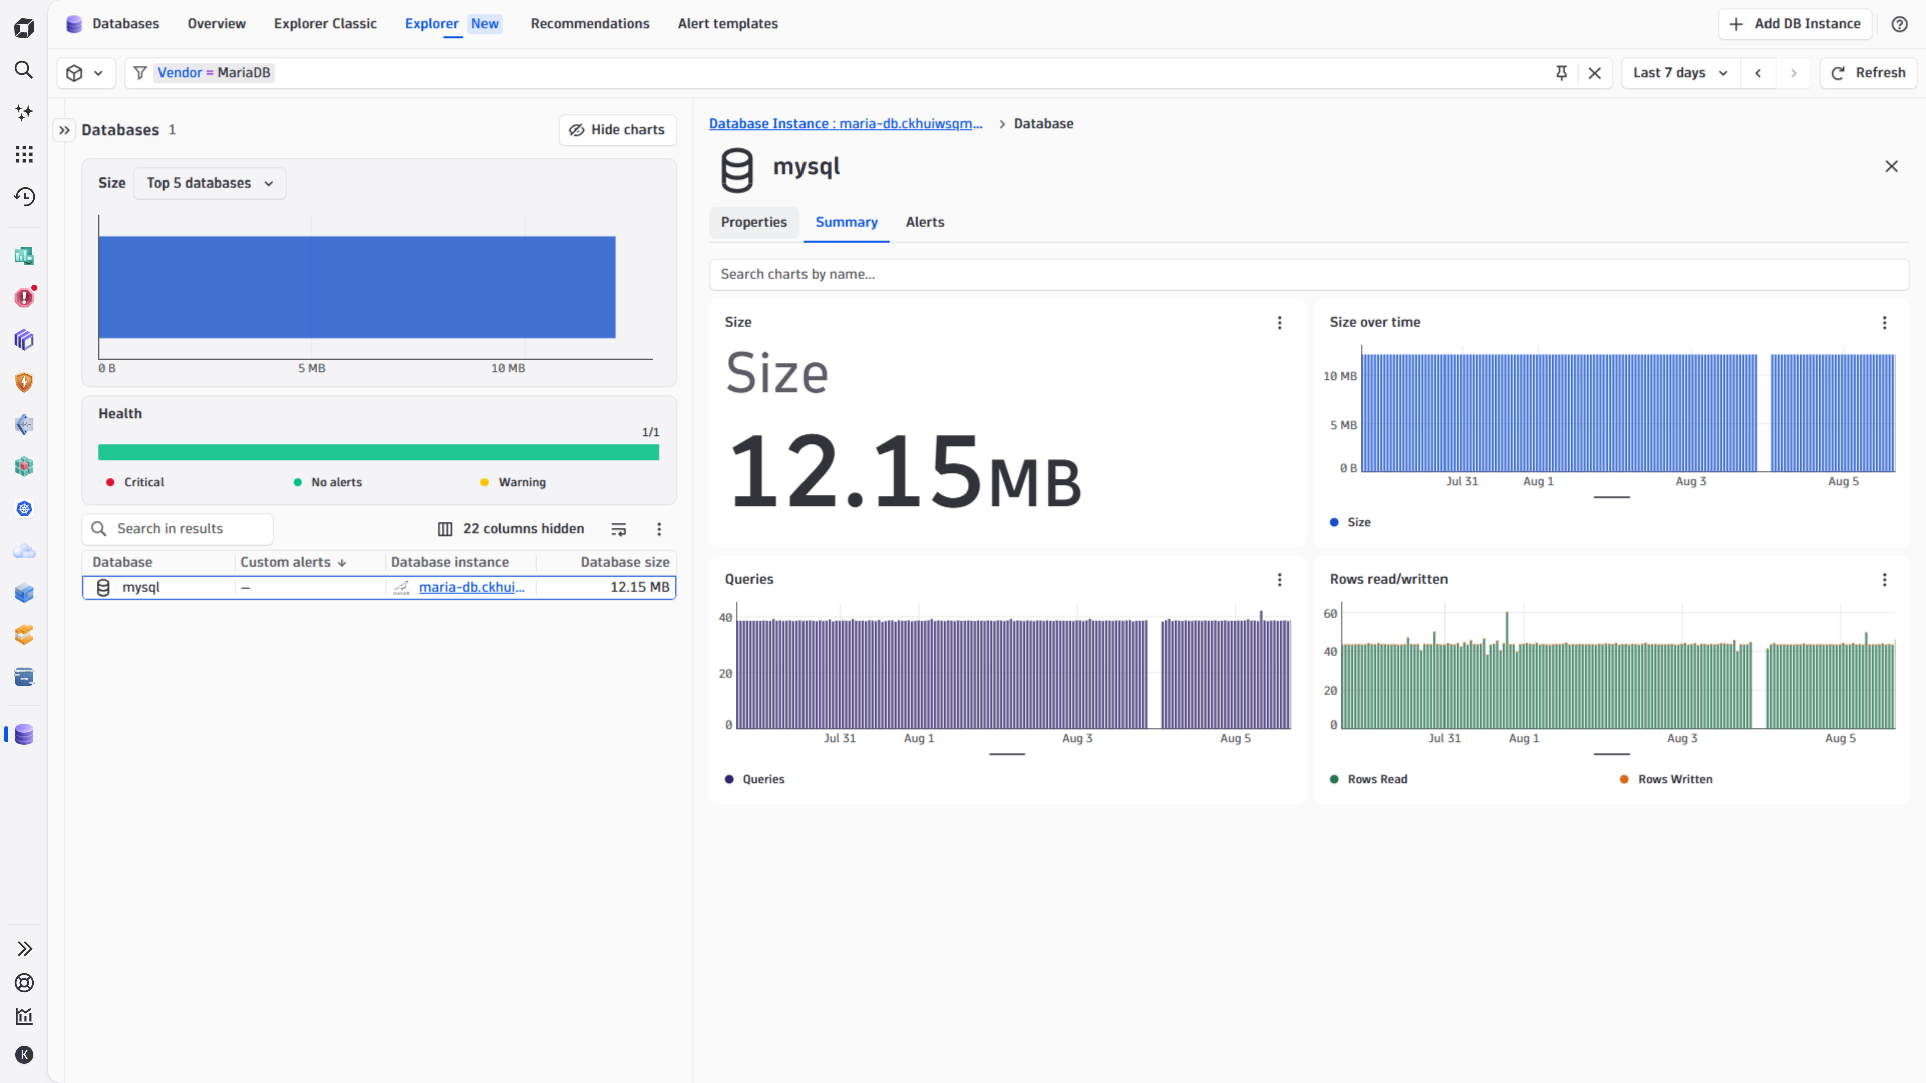Open the dashboards app icon in the sidebar

24,256
